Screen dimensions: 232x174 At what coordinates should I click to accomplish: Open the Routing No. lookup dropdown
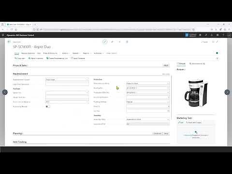click(x=168, y=88)
